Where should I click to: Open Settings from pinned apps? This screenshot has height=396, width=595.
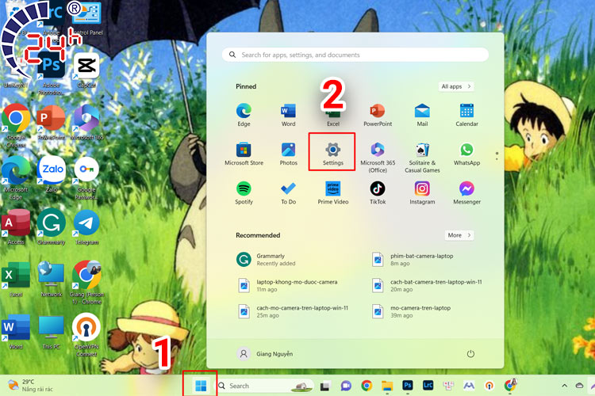click(332, 154)
